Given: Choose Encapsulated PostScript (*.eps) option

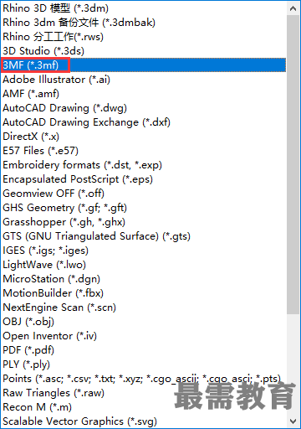Looking at the screenshot, I should pyautogui.click(x=144, y=179).
